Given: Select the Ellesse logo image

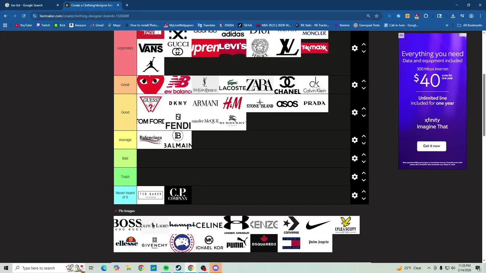Looking at the screenshot, I should (x=127, y=243).
